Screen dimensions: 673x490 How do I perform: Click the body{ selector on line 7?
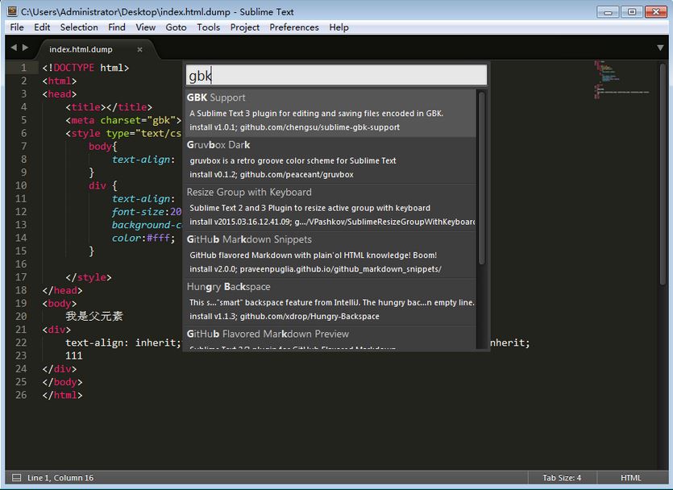coord(103,147)
